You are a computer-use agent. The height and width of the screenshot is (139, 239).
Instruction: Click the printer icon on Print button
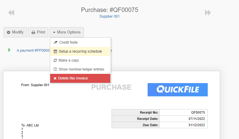[x=33, y=32]
